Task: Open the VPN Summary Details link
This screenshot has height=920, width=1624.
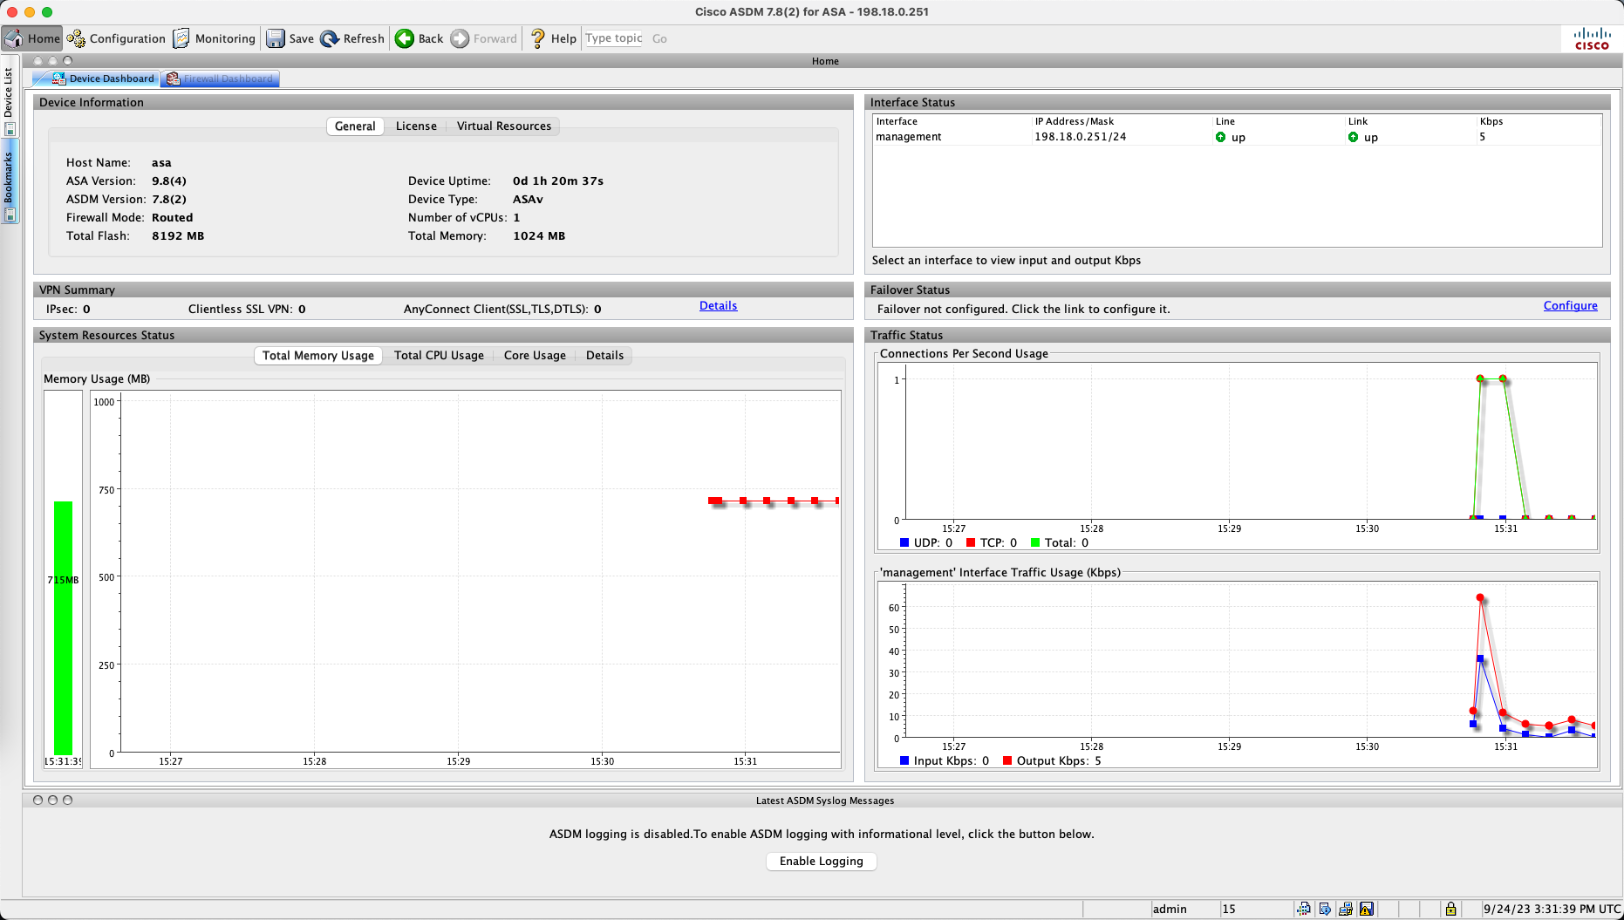Action: tap(718, 306)
